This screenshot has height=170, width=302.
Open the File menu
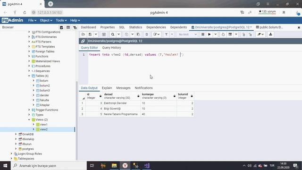point(32,20)
